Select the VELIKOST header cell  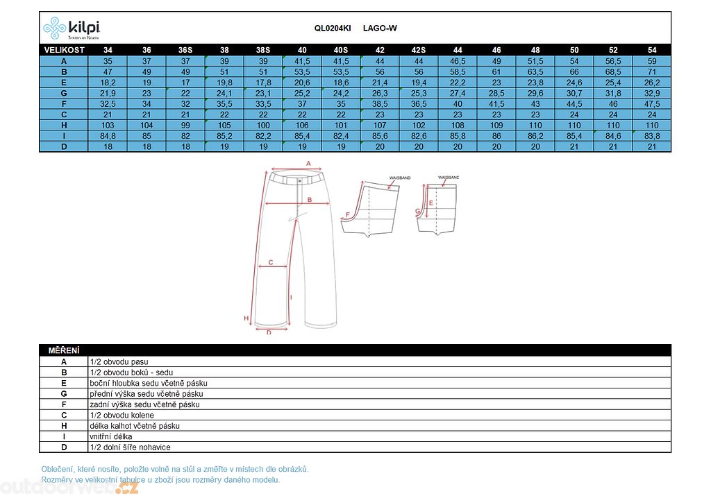tap(64, 50)
